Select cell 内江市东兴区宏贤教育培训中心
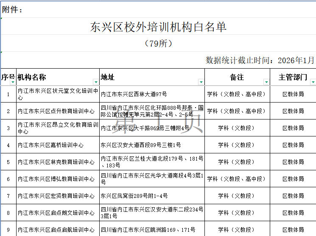The image size is (316, 236). [x=58, y=195]
